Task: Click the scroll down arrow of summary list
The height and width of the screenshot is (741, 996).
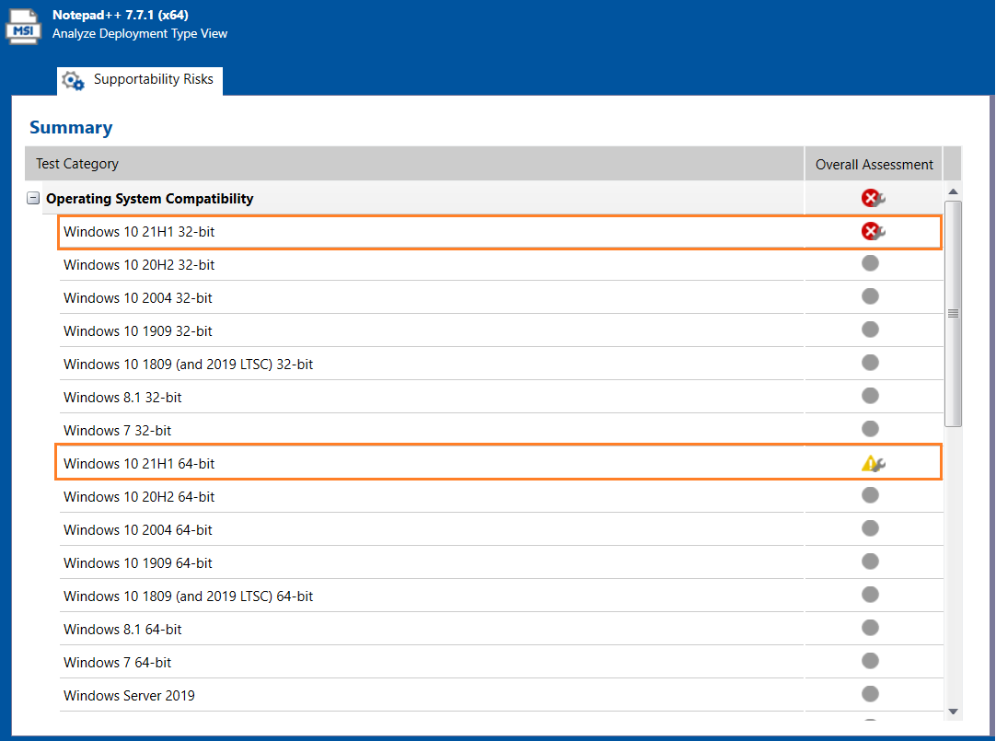Action: point(953,712)
